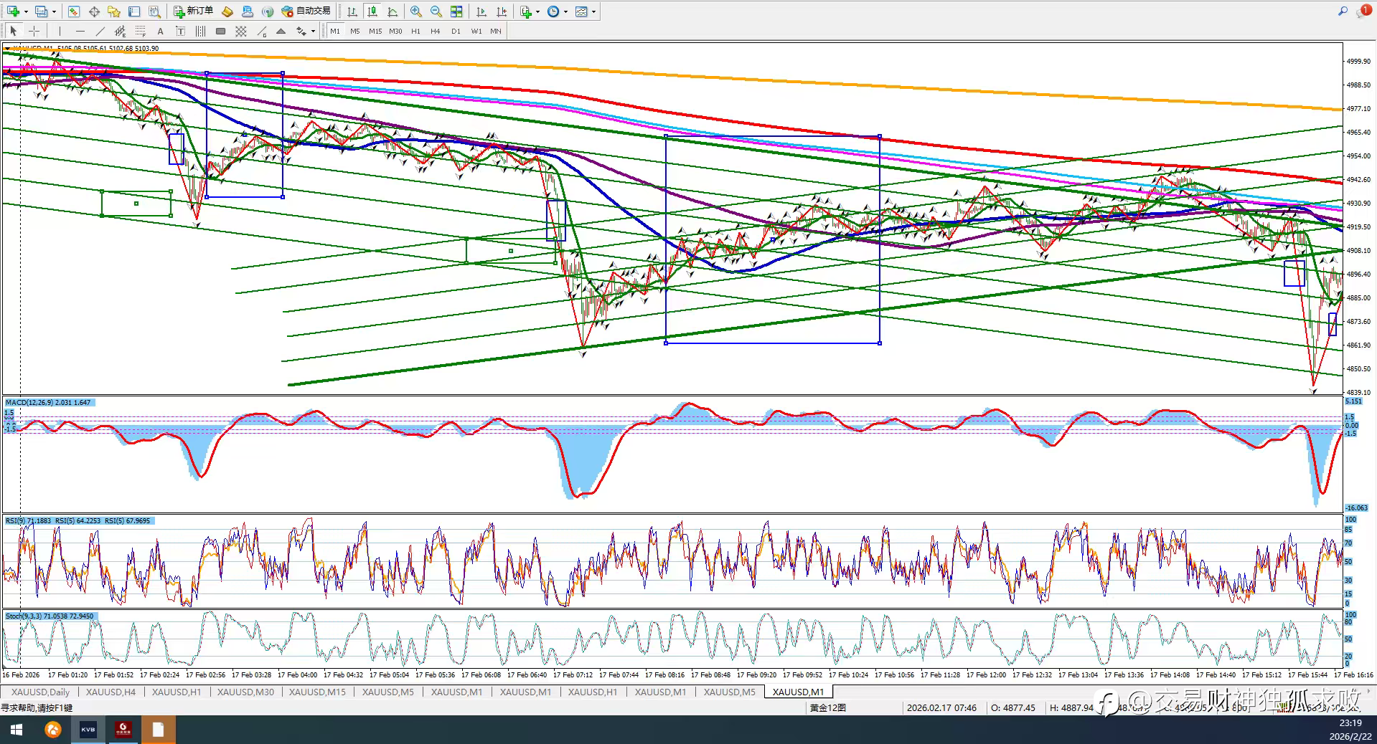
Task: Click the Zoom In magnifier icon
Action: 415,11
